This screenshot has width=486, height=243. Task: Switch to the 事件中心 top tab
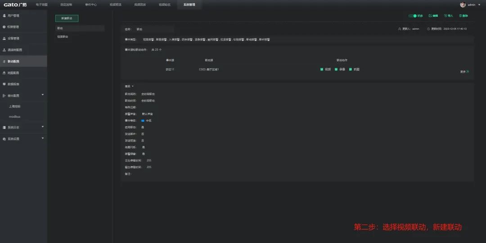click(91, 4)
